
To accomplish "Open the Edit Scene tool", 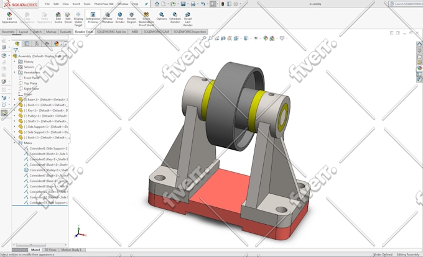I will 58,17.
